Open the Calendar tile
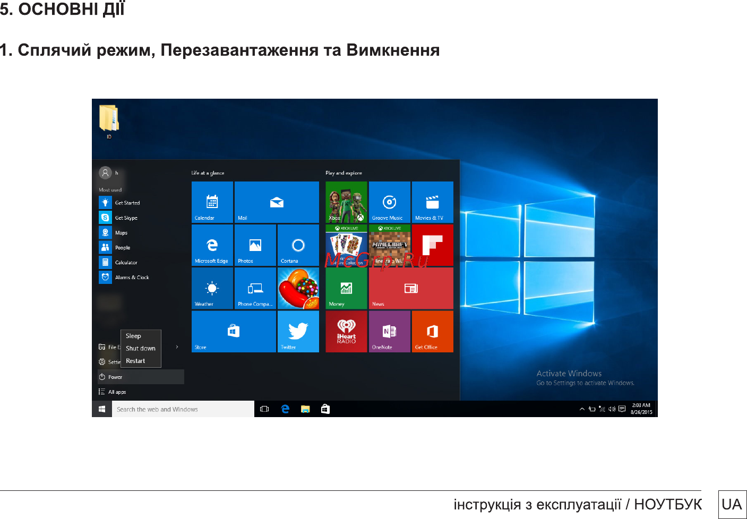 tap(212, 202)
